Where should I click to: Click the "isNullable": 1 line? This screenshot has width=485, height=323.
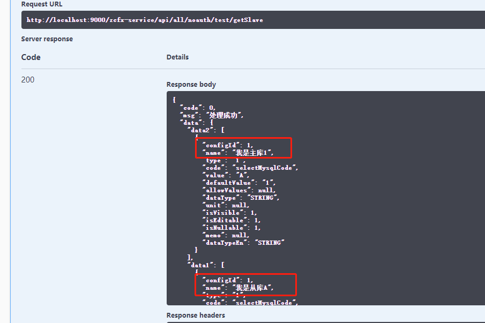click(x=232, y=228)
